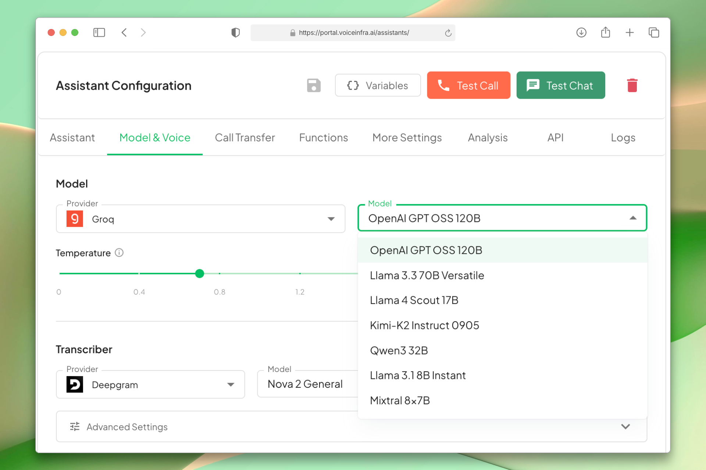Set Temperature slider at 0.4 mark
This screenshot has width=706, height=470.
pos(139,274)
